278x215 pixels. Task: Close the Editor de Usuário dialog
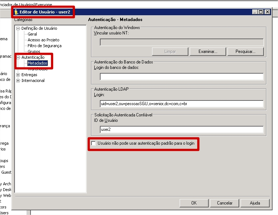[x=267, y=12]
